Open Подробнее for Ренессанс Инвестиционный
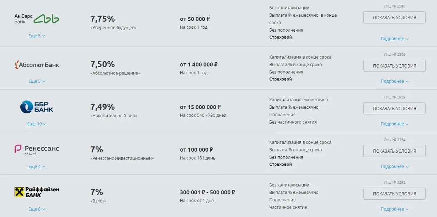This screenshot has width=437, height=217. coord(394,166)
